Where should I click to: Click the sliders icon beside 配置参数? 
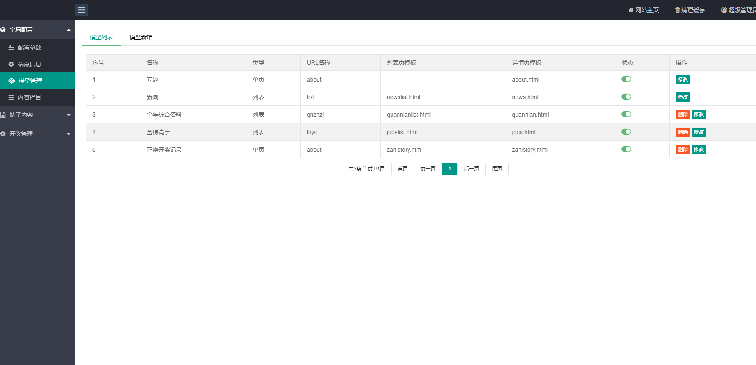11,47
